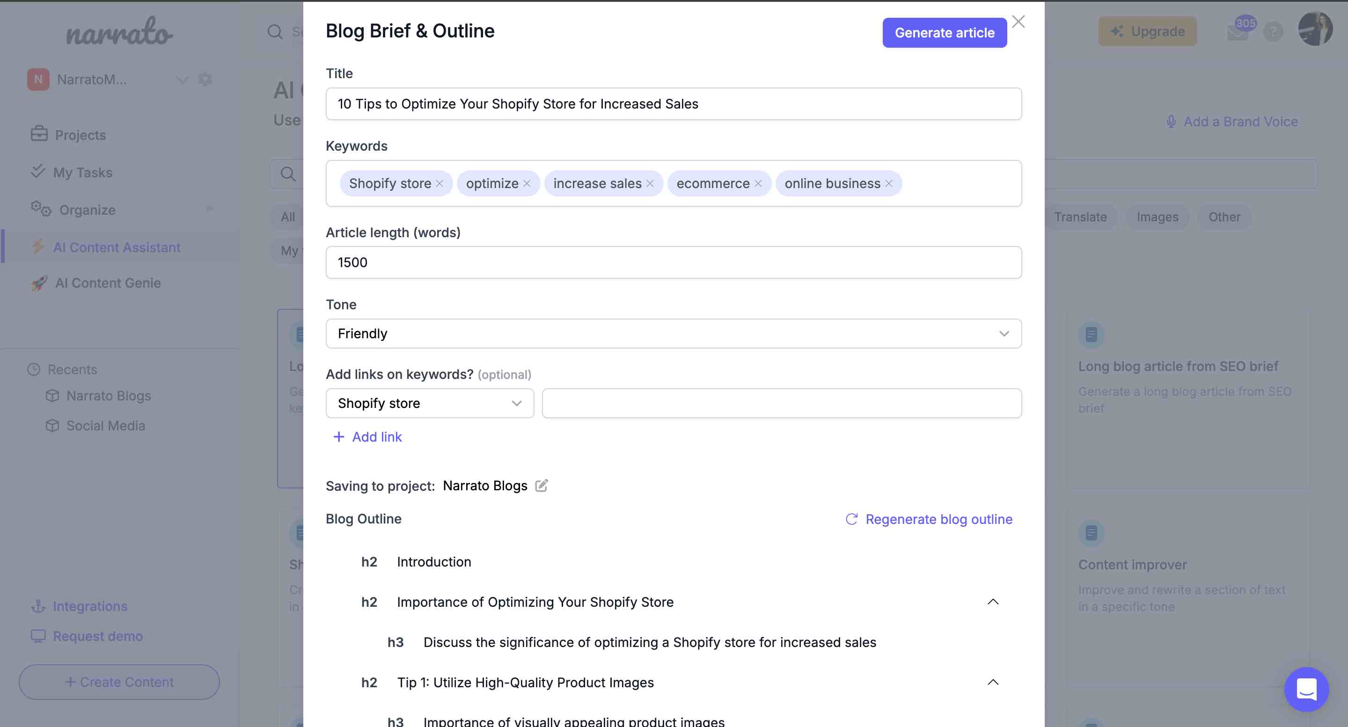Remove the 'online business' keyword tag

888,183
